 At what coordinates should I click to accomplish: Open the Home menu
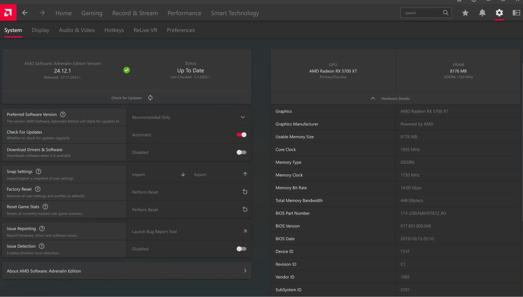[x=63, y=13]
